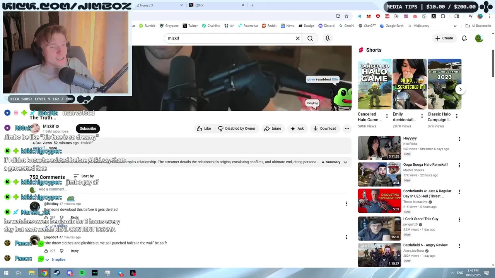Like np5631's comment with 275 likes
Screen dimensions: 495x278
(46, 251)
